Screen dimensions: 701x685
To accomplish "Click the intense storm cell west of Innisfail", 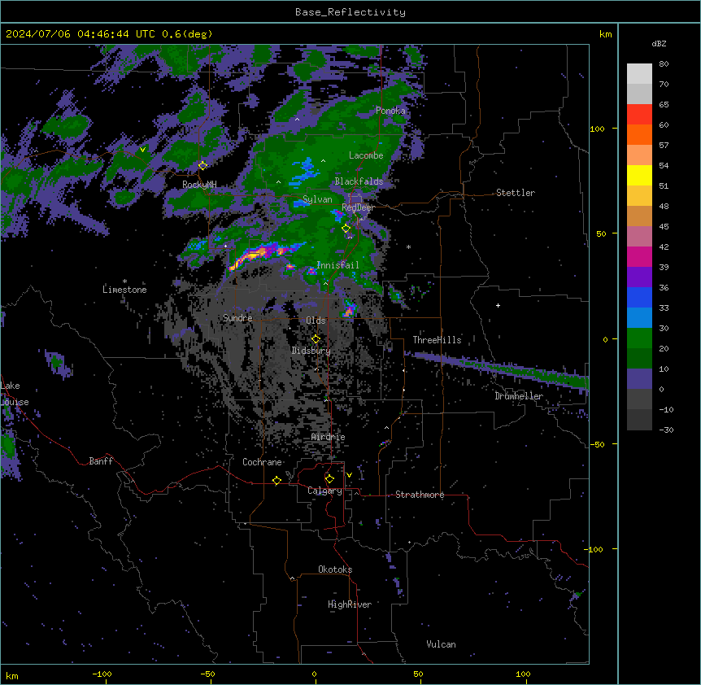I will [259, 255].
